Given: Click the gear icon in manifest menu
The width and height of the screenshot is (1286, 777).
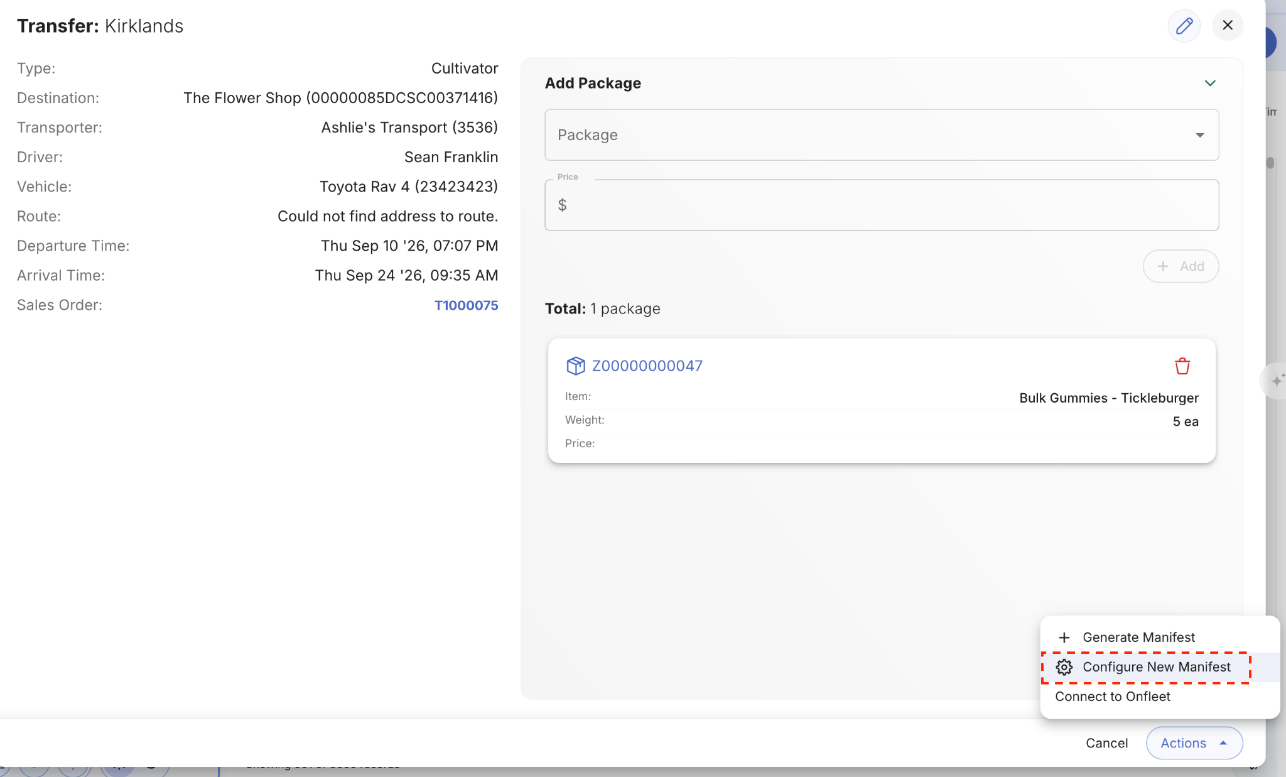Looking at the screenshot, I should pos(1064,667).
